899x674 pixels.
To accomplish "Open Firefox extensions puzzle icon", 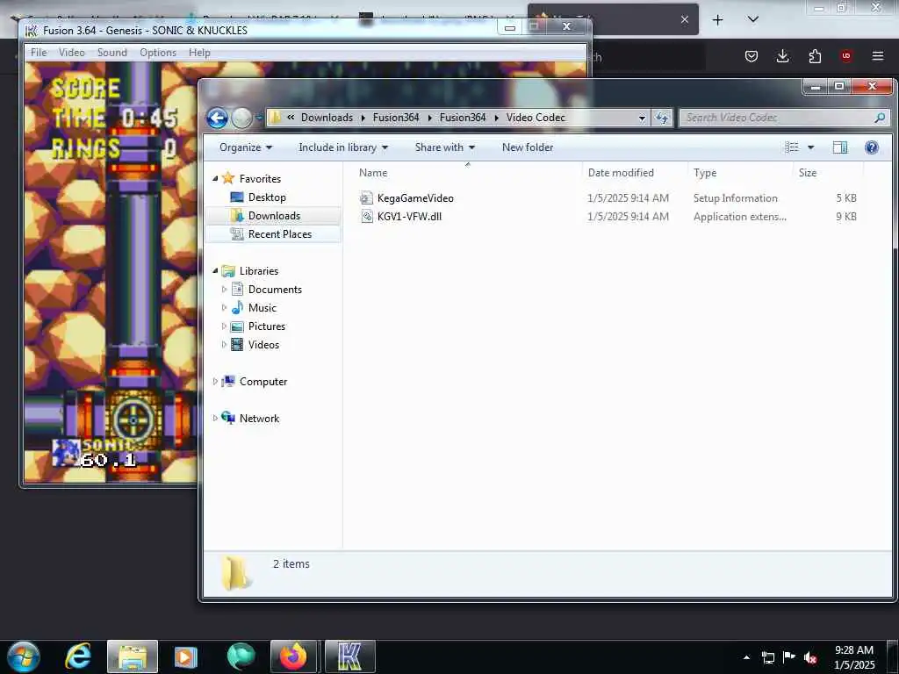I will [815, 55].
